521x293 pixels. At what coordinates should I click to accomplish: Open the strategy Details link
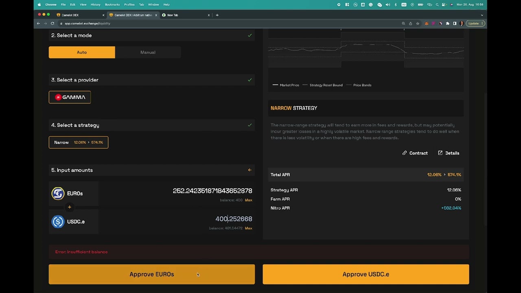click(x=449, y=153)
